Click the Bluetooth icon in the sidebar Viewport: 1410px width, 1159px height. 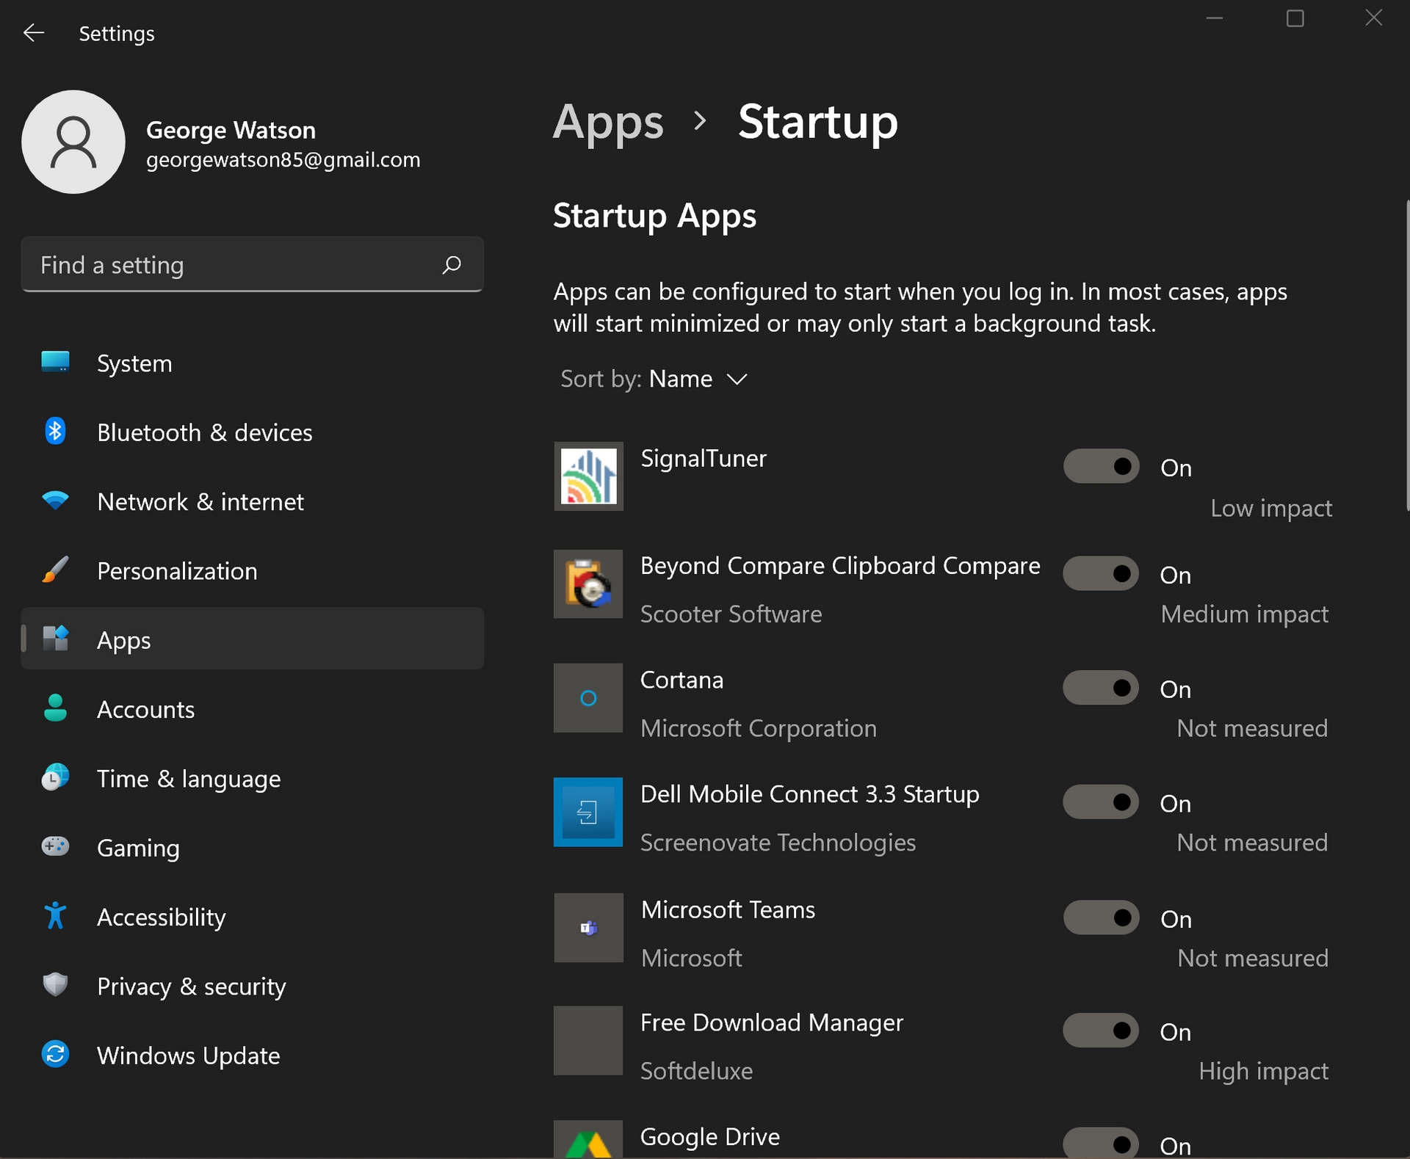[x=55, y=432]
